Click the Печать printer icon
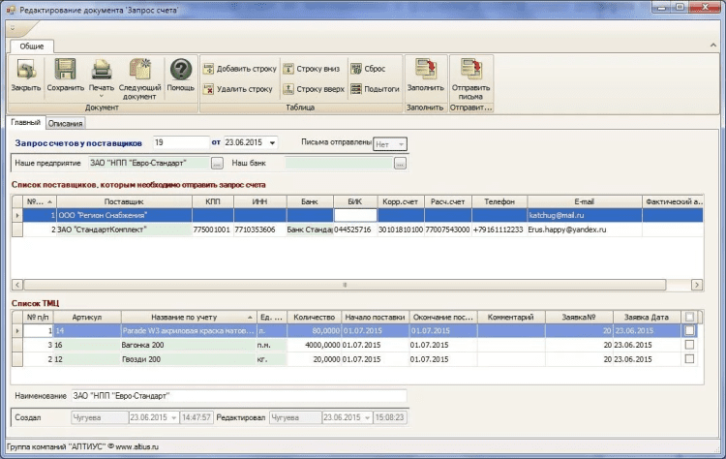The width and height of the screenshot is (726, 459). (x=102, y=70)
